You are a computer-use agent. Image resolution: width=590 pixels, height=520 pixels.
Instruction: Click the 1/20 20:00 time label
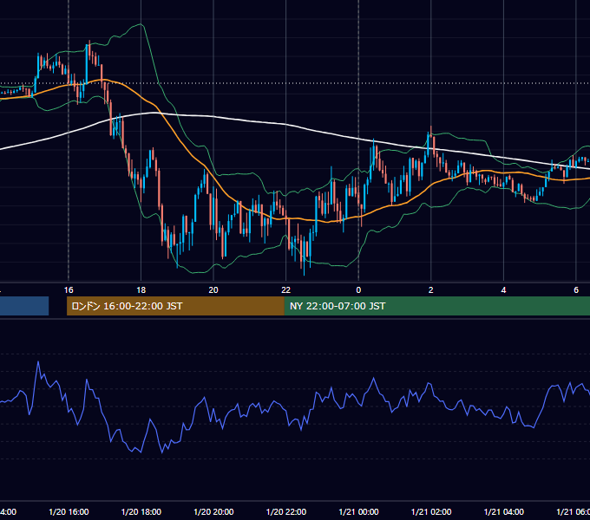coord(213,511)
